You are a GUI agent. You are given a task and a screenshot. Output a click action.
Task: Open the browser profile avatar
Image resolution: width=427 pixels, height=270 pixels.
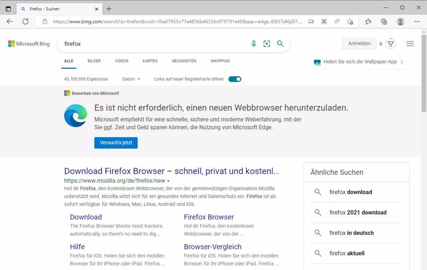click(x=400, y=22)
